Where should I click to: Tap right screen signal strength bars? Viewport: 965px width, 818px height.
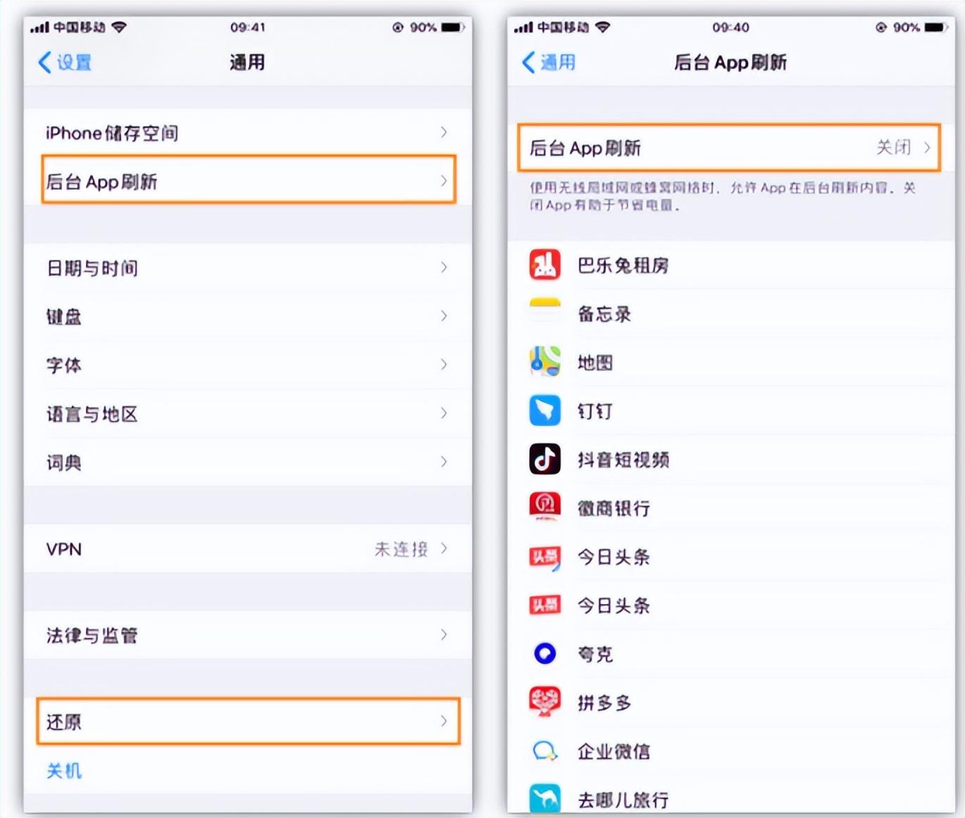(x=523, y=27)
